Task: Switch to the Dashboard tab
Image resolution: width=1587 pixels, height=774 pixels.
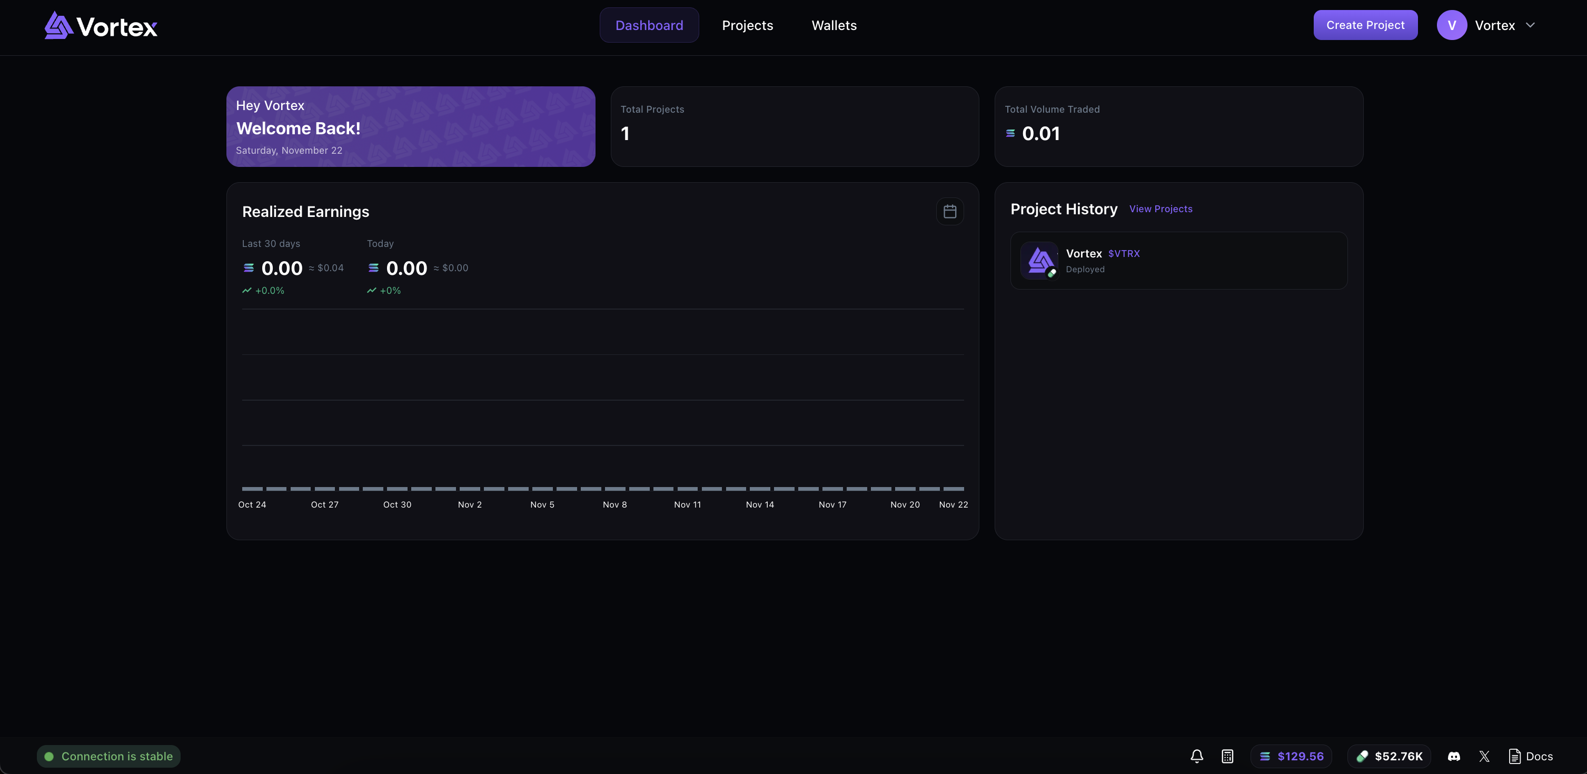Action: click(x=649, y=25)
